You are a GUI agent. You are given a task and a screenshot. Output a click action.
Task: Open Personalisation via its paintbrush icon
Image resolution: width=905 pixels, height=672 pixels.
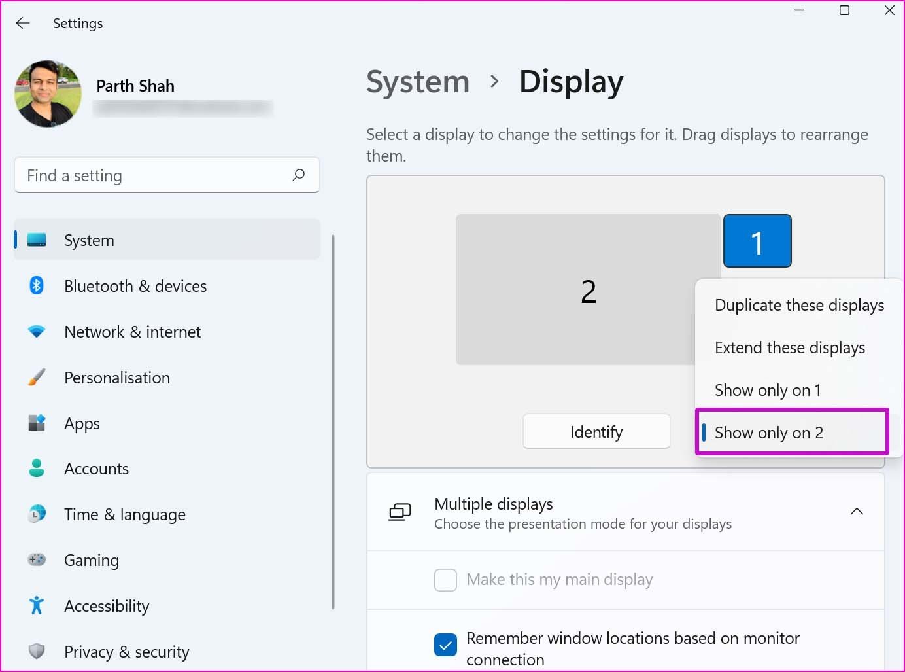click(37, 377)
